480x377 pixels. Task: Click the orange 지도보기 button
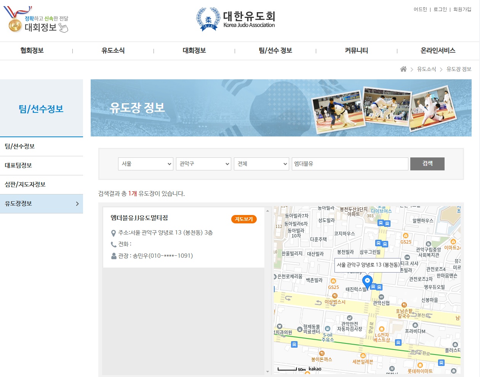pos(244,219)
